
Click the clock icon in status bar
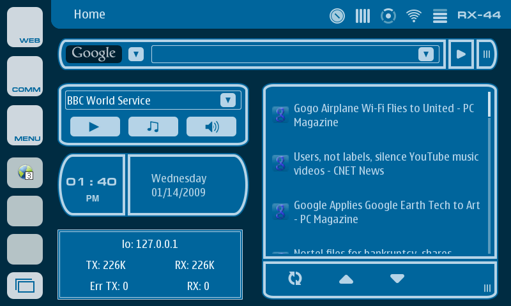[337, 15]
